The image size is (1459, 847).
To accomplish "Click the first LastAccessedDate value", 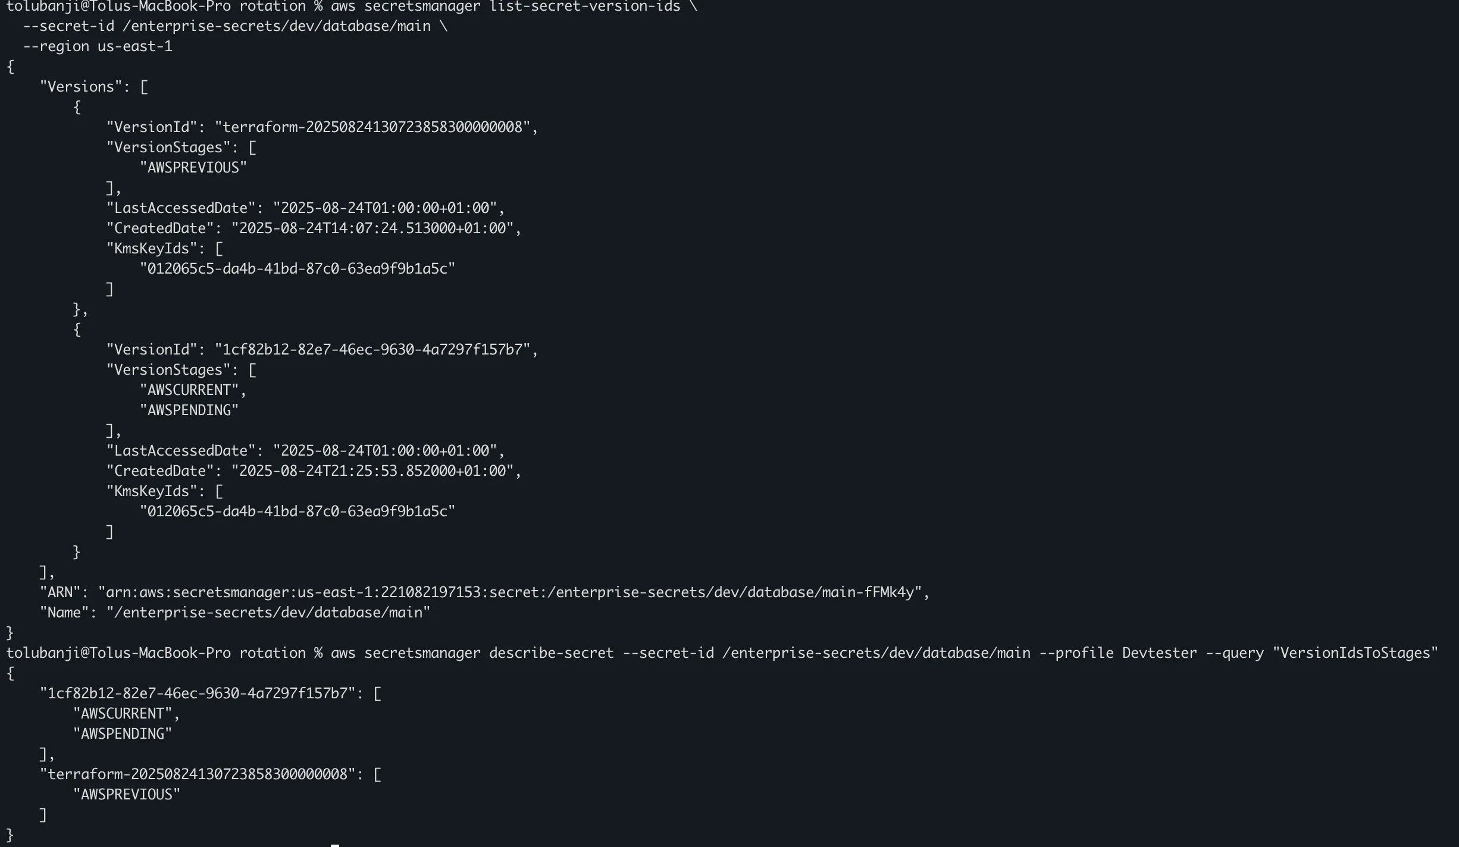I will pyautogui.click(x=385, y=208).
